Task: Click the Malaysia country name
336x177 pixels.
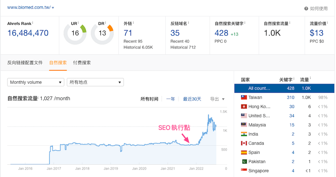Action: pos(257,125)
